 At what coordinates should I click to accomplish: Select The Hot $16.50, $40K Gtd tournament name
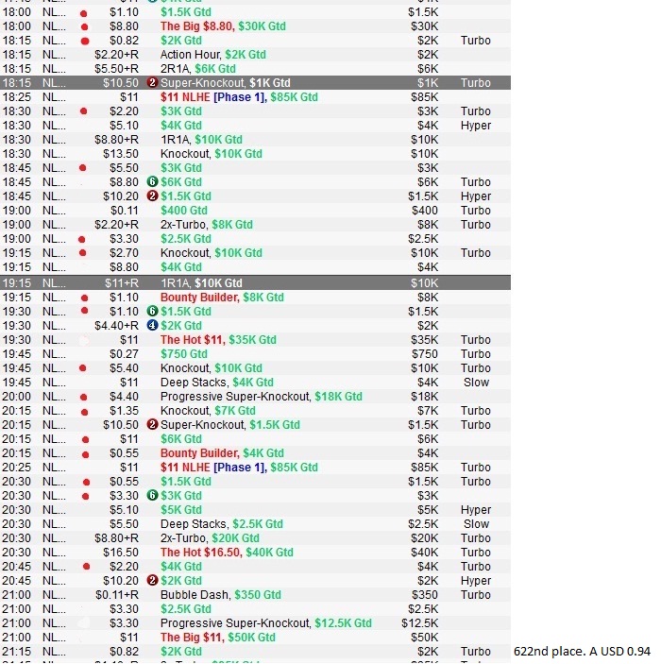click(227, 553)
